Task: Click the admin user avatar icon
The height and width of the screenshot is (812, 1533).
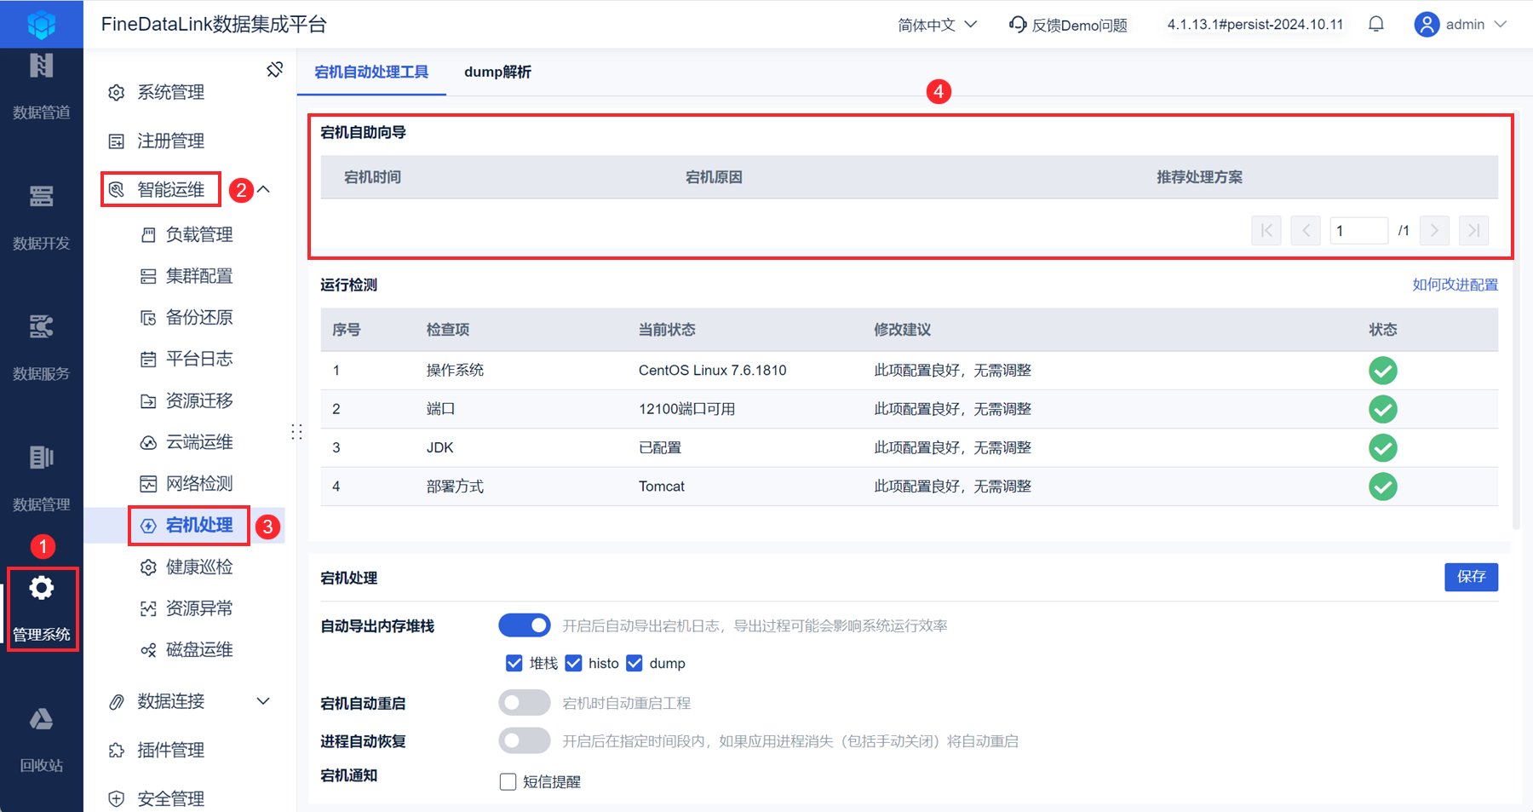Action: tap(1427, 25)
